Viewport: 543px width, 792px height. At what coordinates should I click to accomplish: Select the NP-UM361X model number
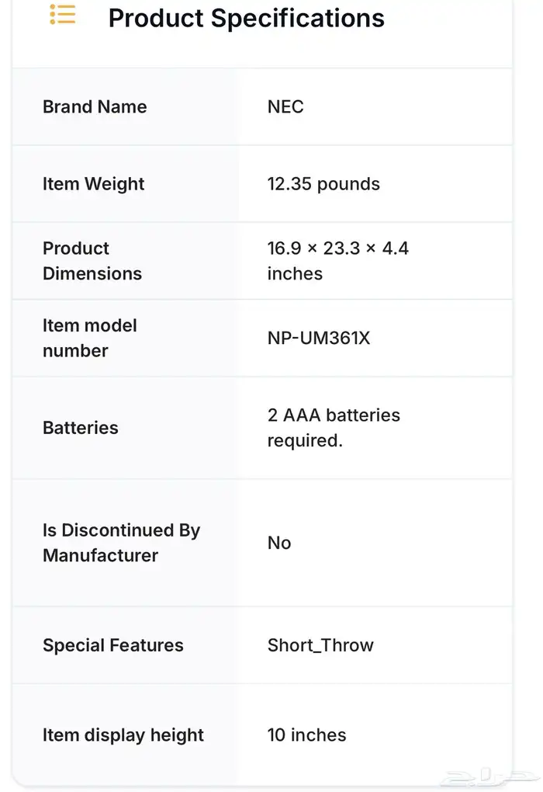(319, 338)
